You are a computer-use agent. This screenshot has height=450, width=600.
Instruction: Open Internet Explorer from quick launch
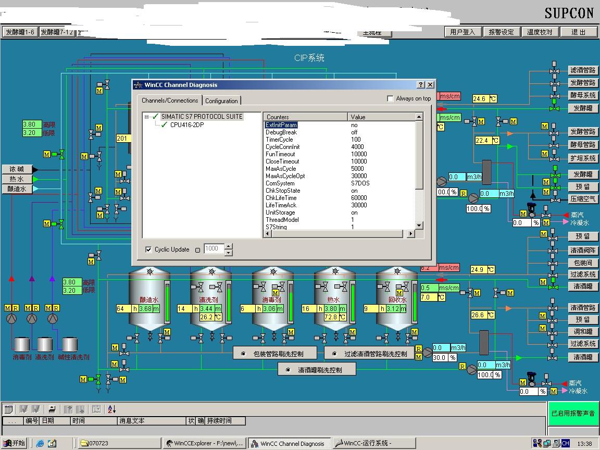click(x=40, y=444)
